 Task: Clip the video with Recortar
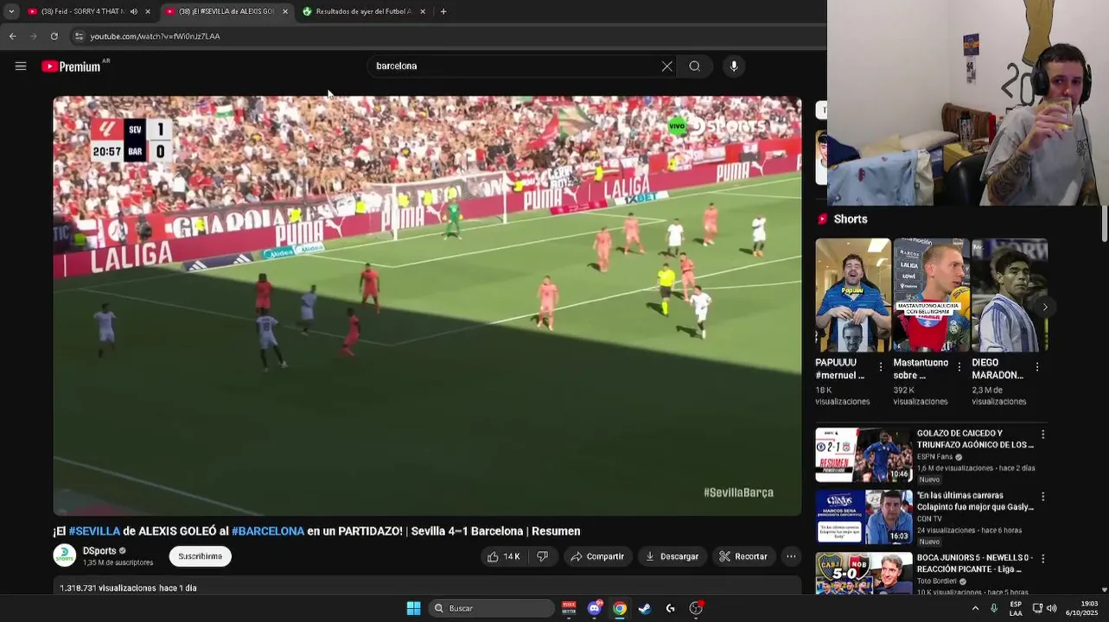[743, 556]
